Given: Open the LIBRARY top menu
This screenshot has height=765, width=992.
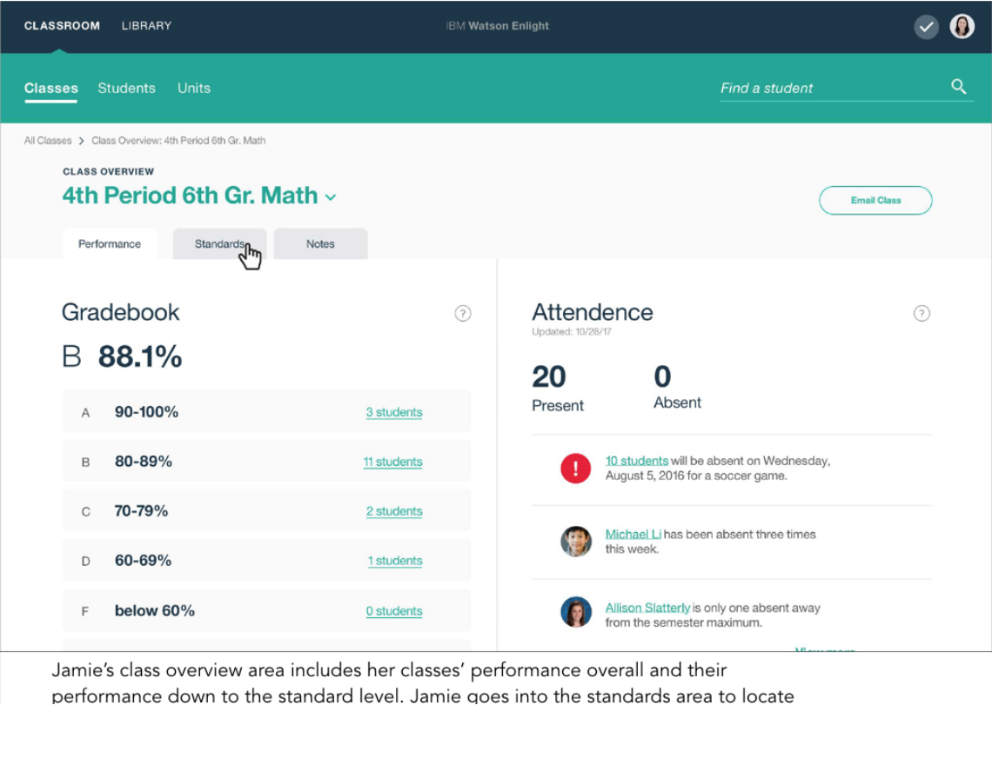Looking at the screenshot, I should pos(146,26).
